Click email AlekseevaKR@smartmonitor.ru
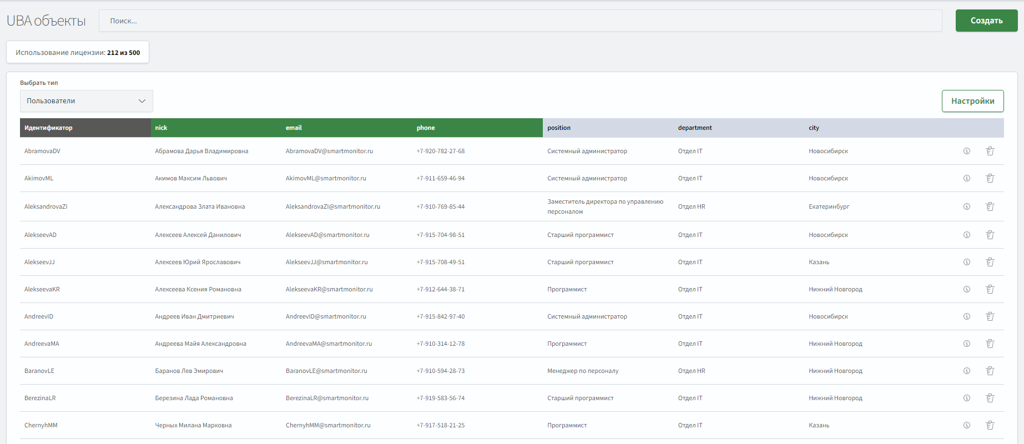 [x=329, y=289]
